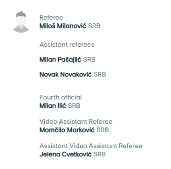171x169 pixels.
Task: Click SRB next to Miloš Milanović
Action: [x=94, y=26]
